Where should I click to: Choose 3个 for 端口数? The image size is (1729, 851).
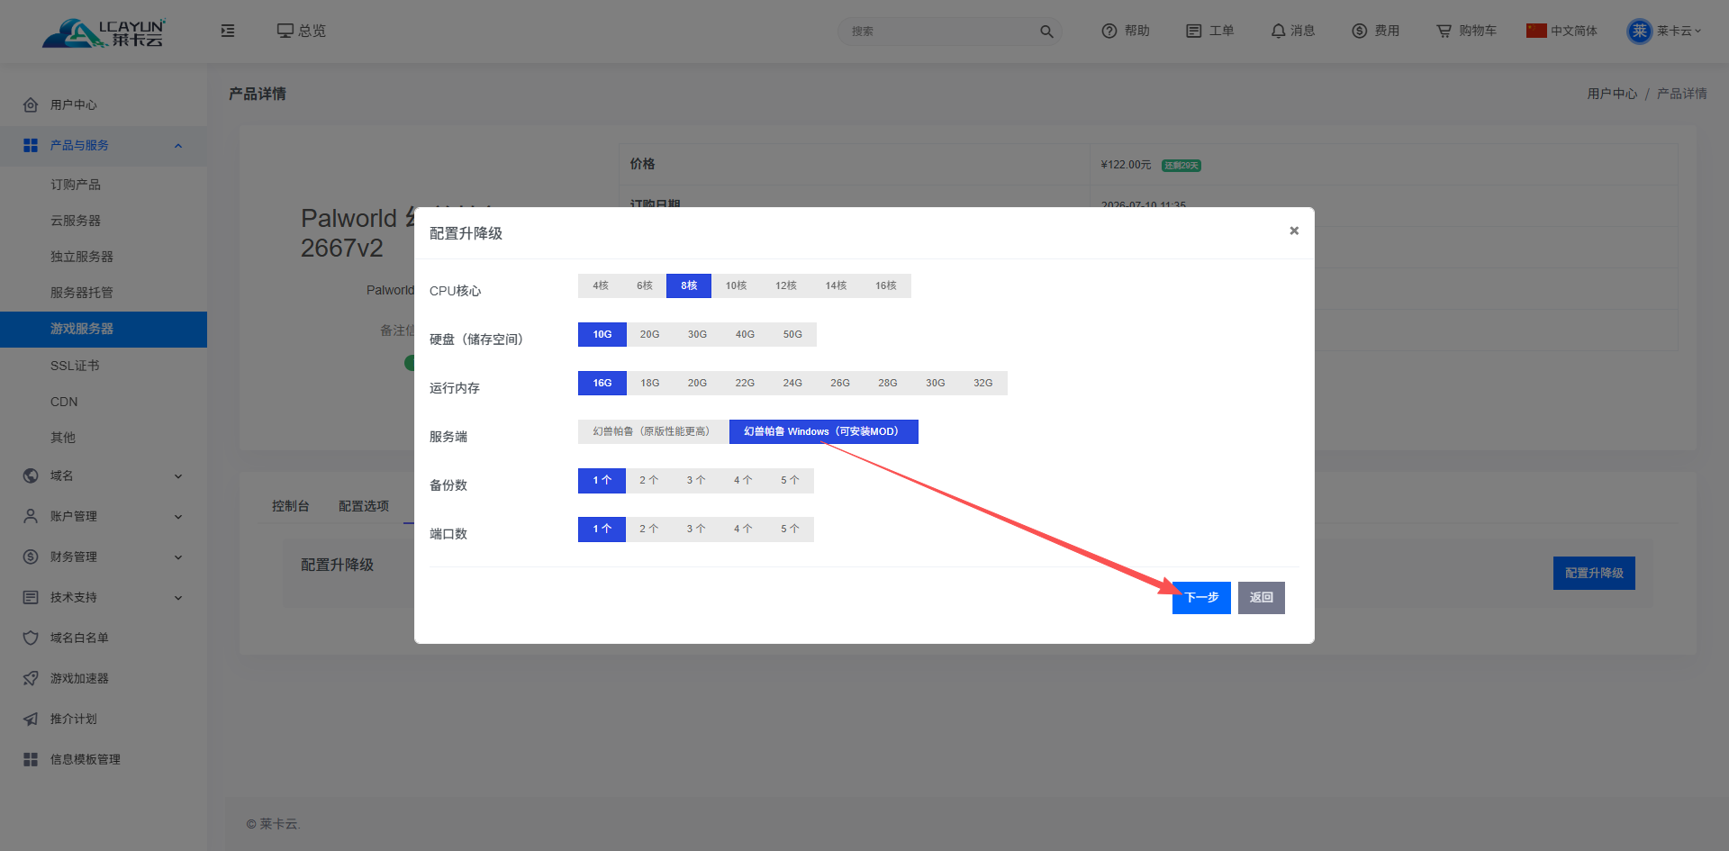click(x=696, y=529)
